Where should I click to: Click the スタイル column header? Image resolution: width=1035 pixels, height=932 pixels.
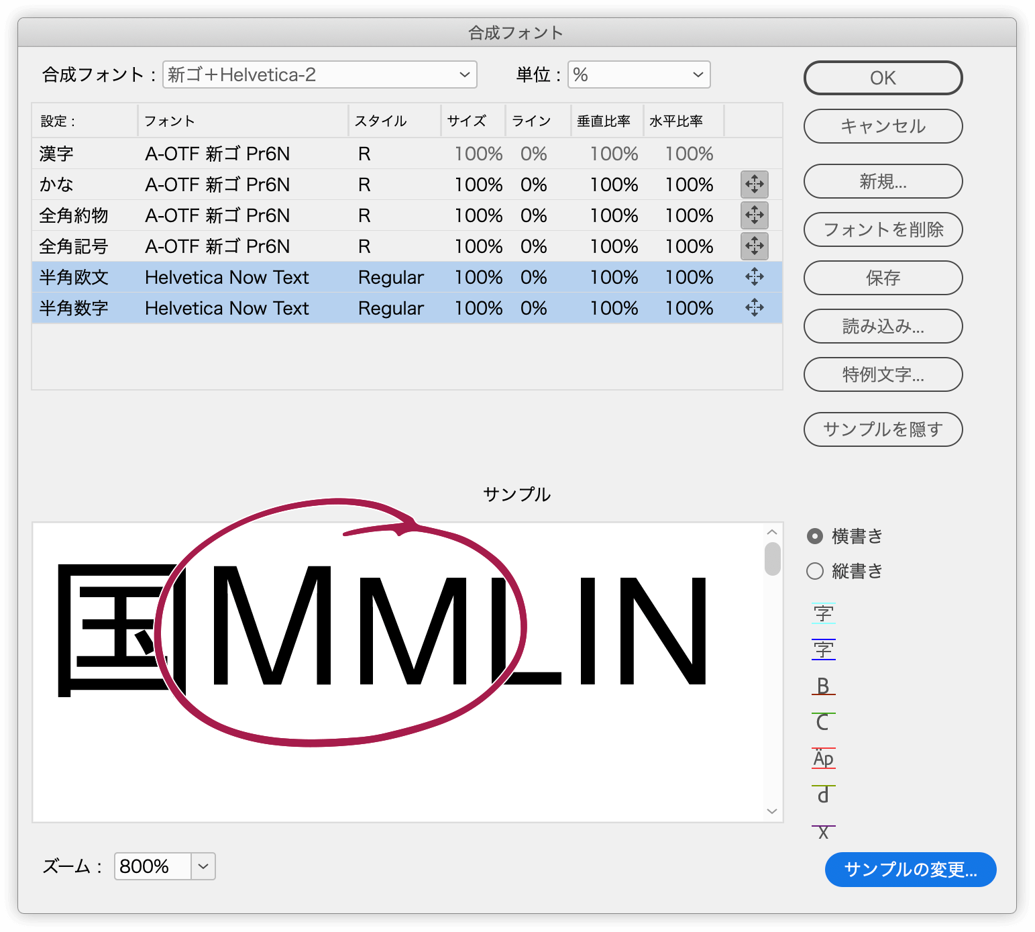tap(380, 121)
